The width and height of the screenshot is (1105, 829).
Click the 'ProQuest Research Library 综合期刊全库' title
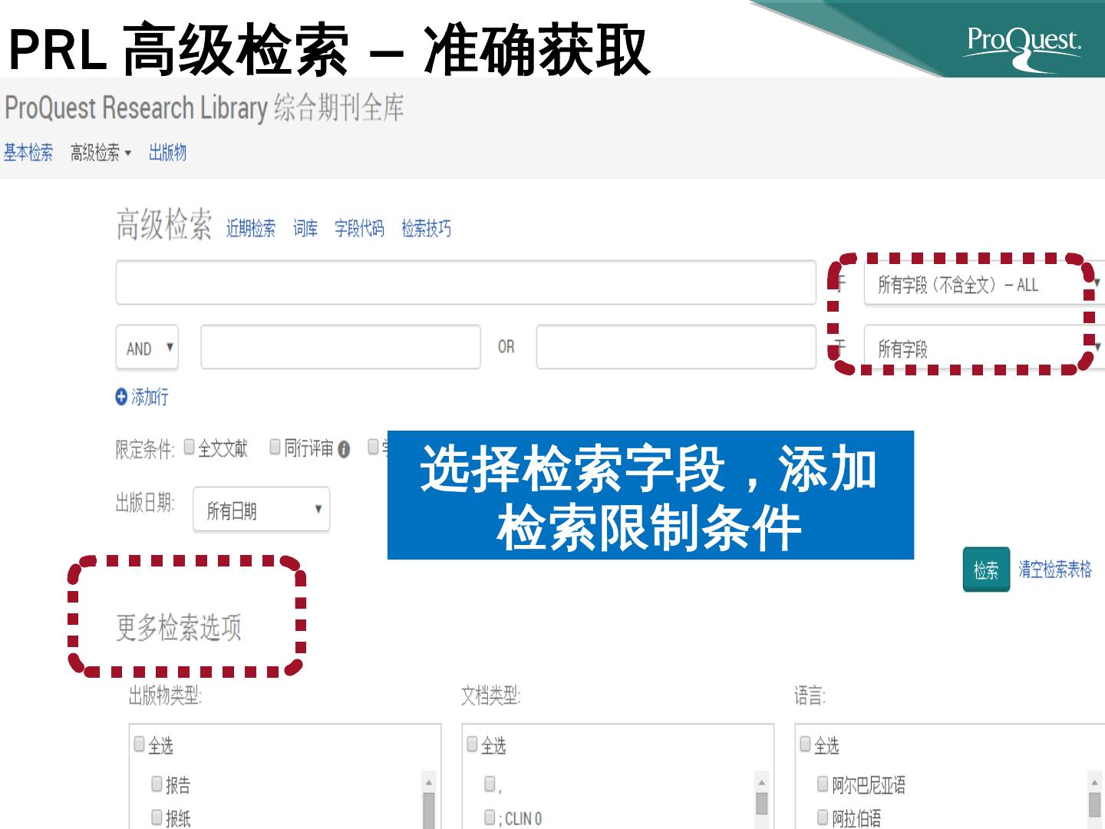point(204,108)
